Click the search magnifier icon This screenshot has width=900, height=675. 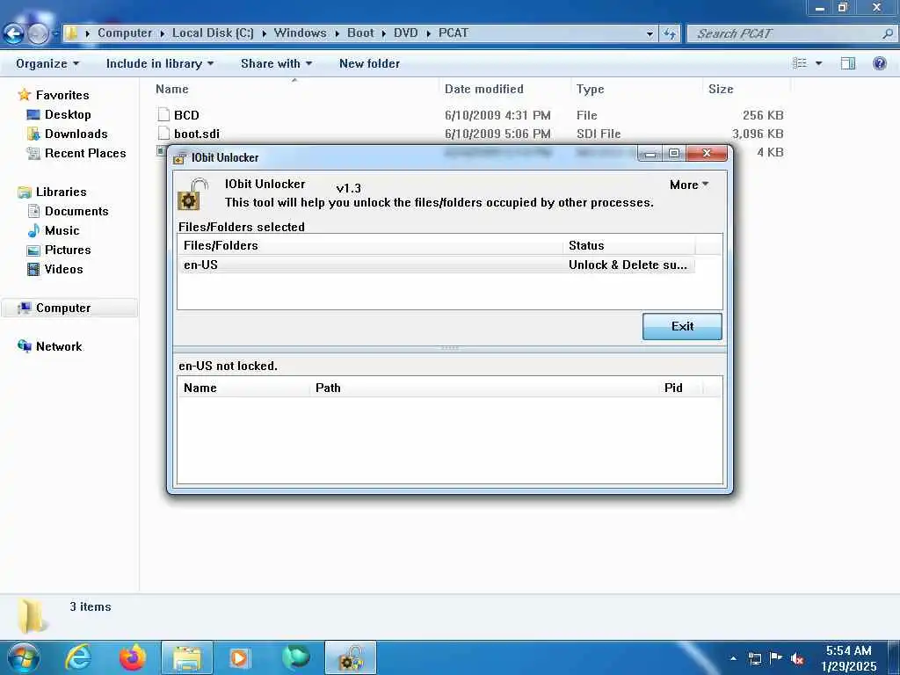tap(888, 34)
